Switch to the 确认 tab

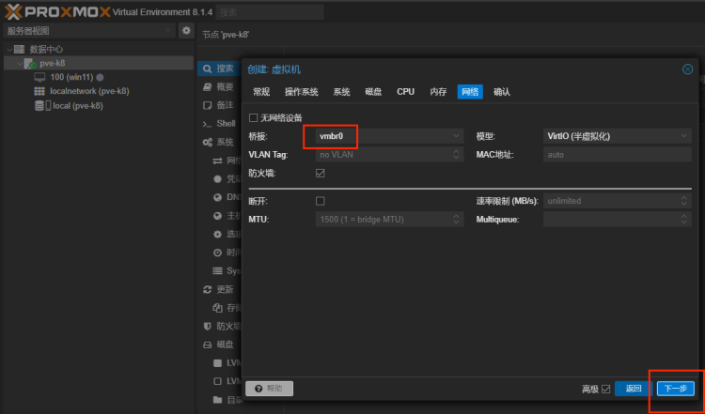pyautogui.click(x=502, y=92)
